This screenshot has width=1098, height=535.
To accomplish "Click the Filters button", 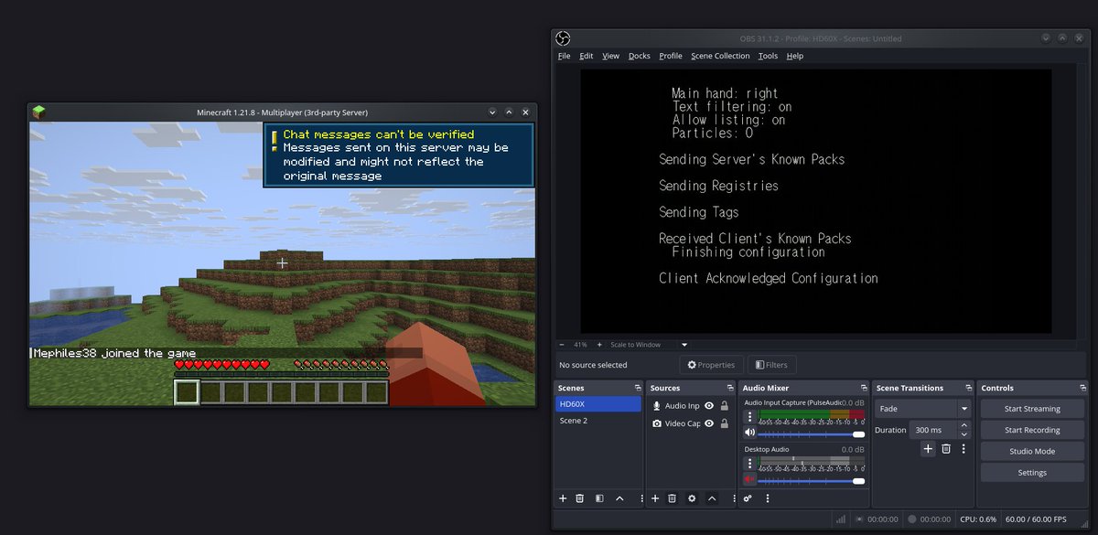I will tap(771, 365).
